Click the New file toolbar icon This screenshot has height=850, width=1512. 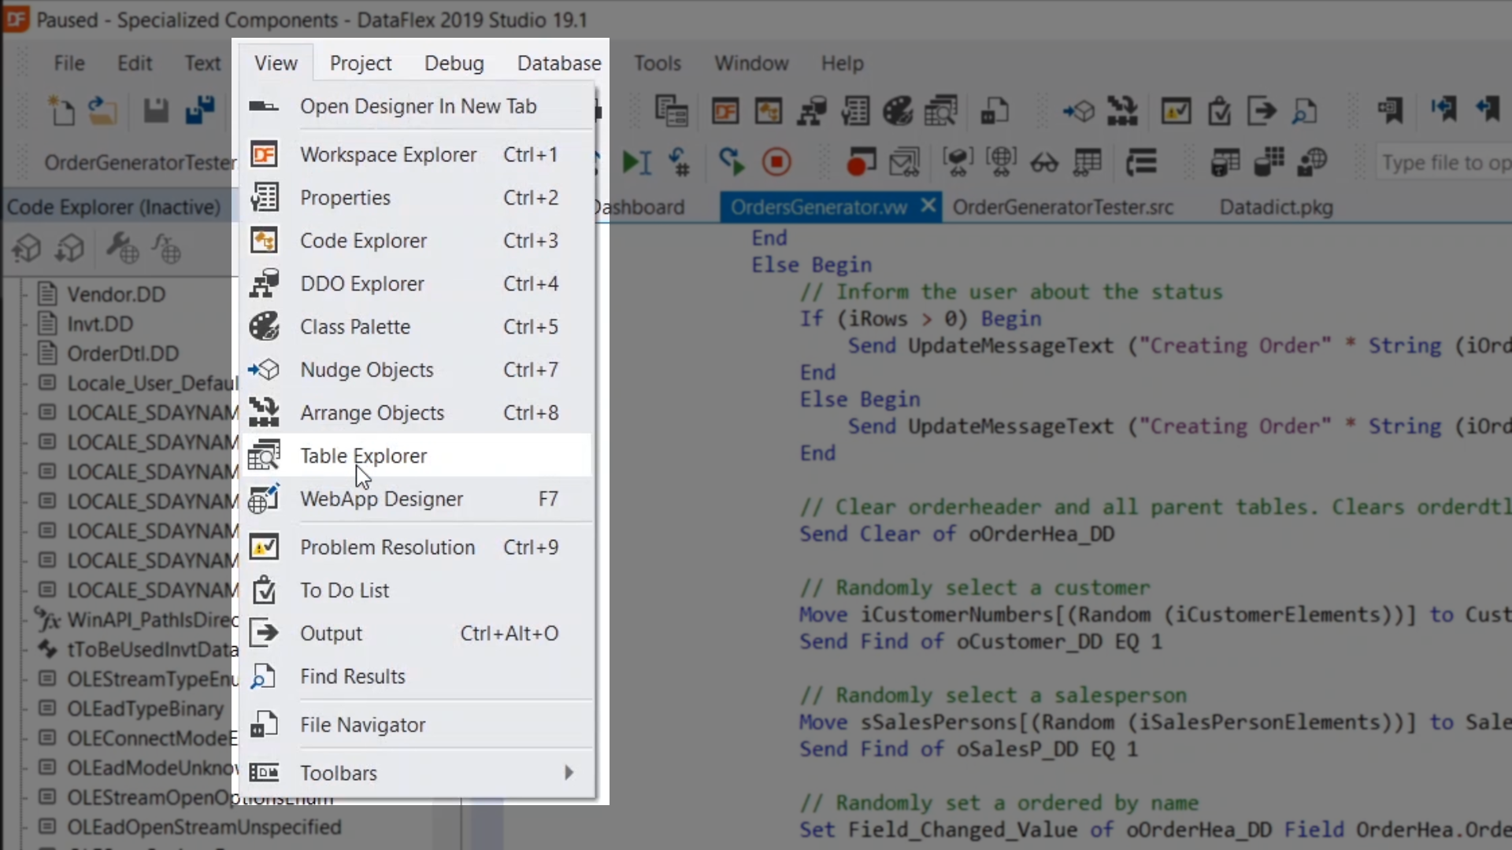61,111
